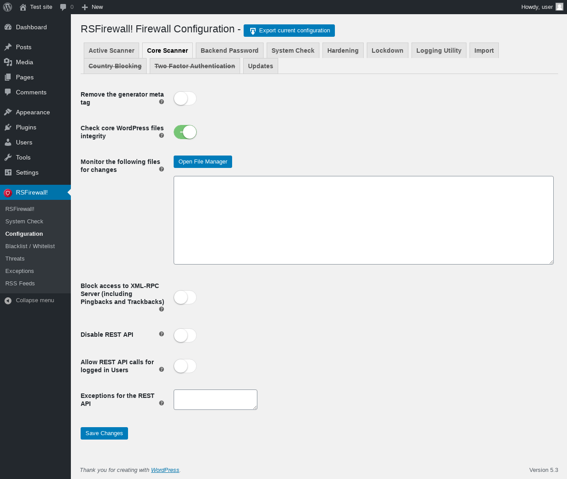Screen dimensions: 567x479
Task: Open the Updates tab
Action: click(260, 66)
